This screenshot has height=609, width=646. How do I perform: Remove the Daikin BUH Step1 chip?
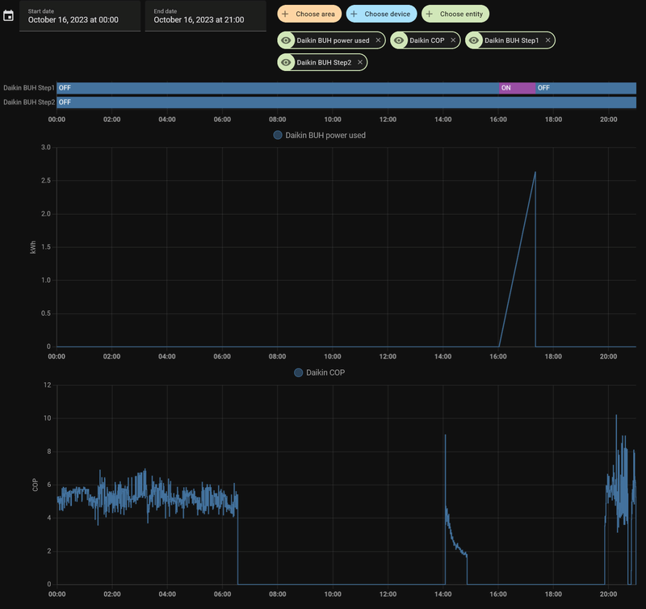tap(547, 40)
